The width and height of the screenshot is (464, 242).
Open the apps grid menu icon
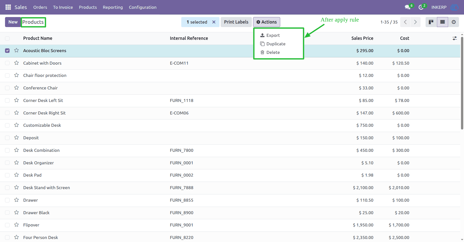(x=8, y=7)
